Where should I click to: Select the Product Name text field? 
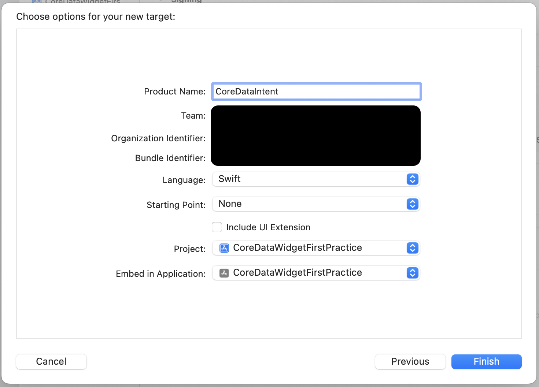[316, 92]
